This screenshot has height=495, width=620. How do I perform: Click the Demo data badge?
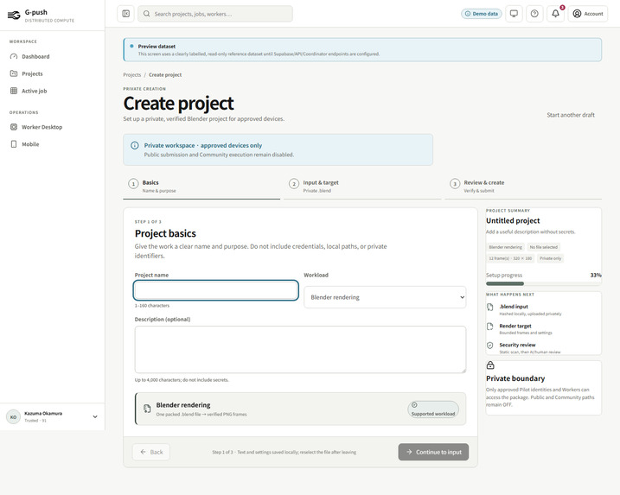481,14
